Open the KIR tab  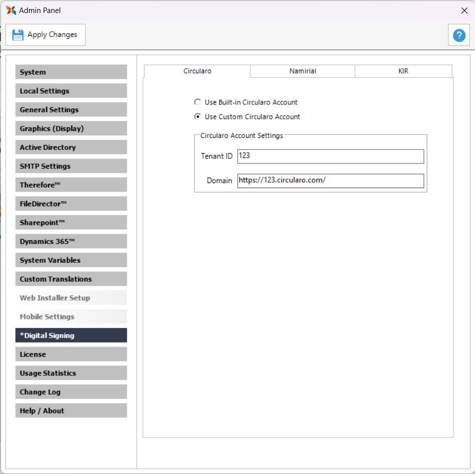pos(403,71)
